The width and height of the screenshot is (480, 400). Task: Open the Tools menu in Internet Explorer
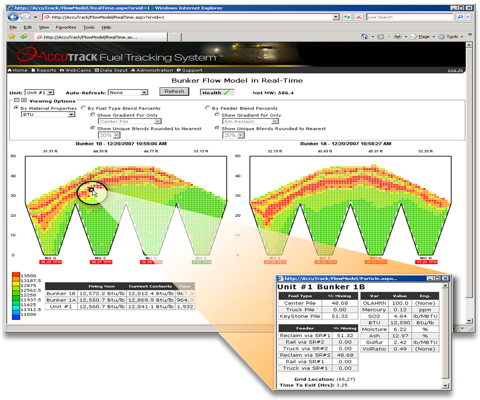89,27
